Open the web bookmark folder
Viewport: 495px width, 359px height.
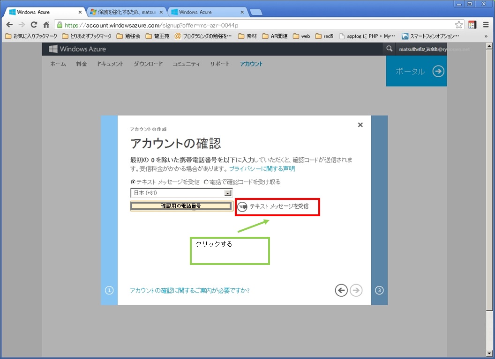301,36
